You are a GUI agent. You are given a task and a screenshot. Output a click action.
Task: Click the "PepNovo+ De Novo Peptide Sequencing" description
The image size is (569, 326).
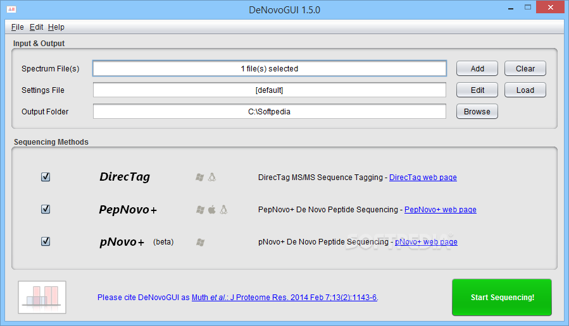[x=328, y=210]
